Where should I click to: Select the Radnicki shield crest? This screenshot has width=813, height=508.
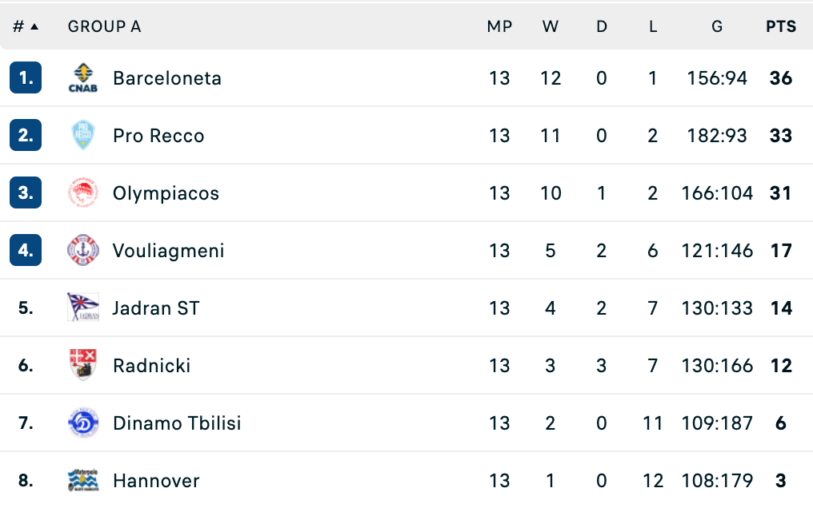click(83, 365)
